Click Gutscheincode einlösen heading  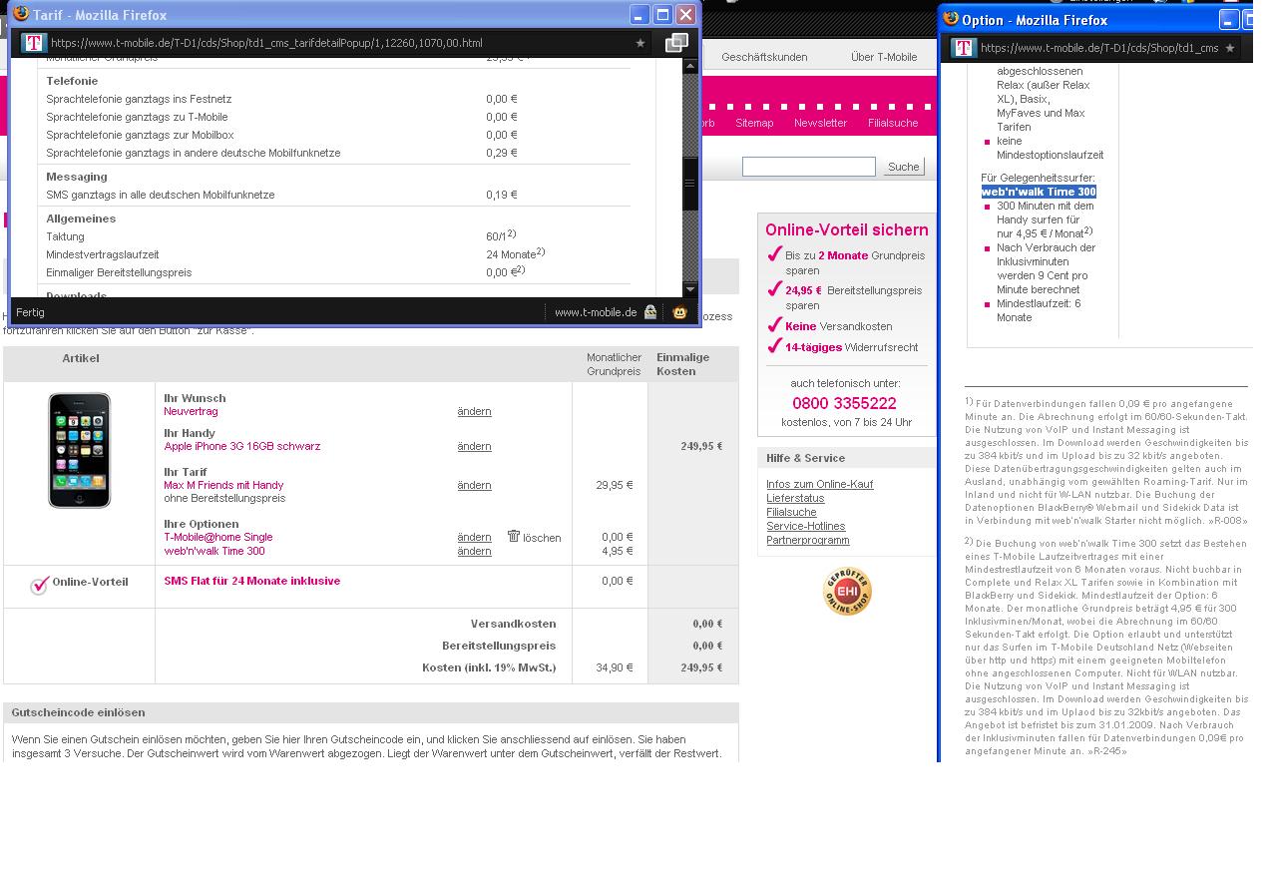[78, 712]
